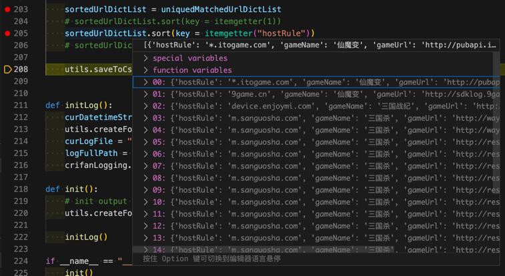
Task: Click line number 218 in the gutter
Action: 21,189
